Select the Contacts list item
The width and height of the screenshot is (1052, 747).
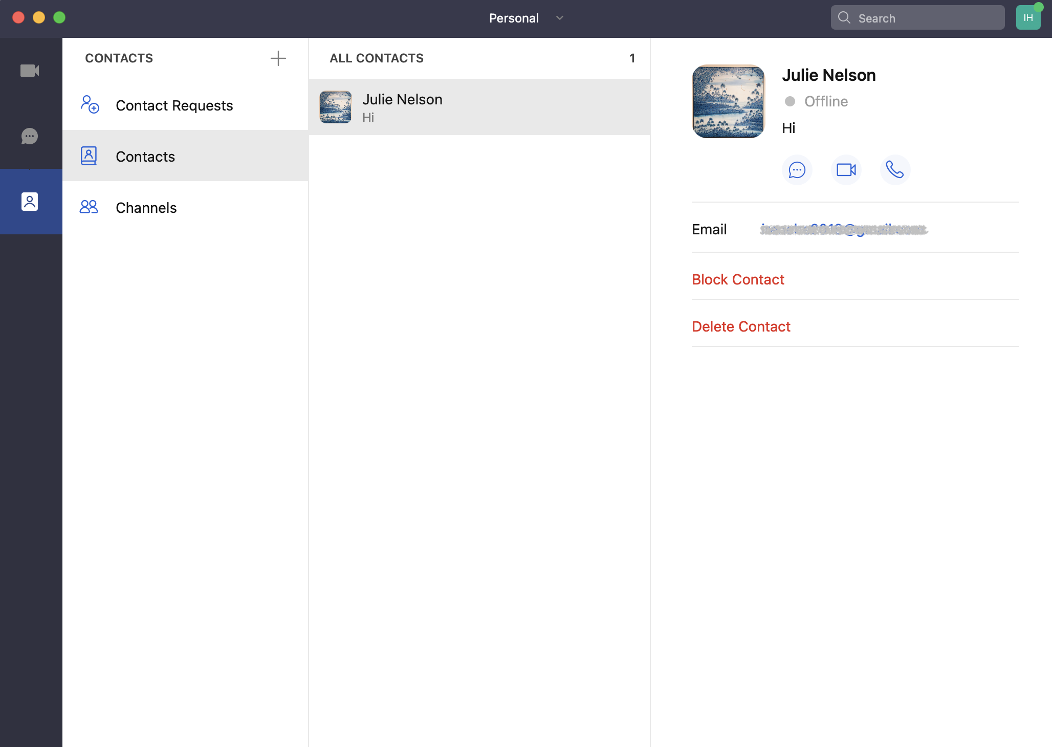(x=145, y=157)
